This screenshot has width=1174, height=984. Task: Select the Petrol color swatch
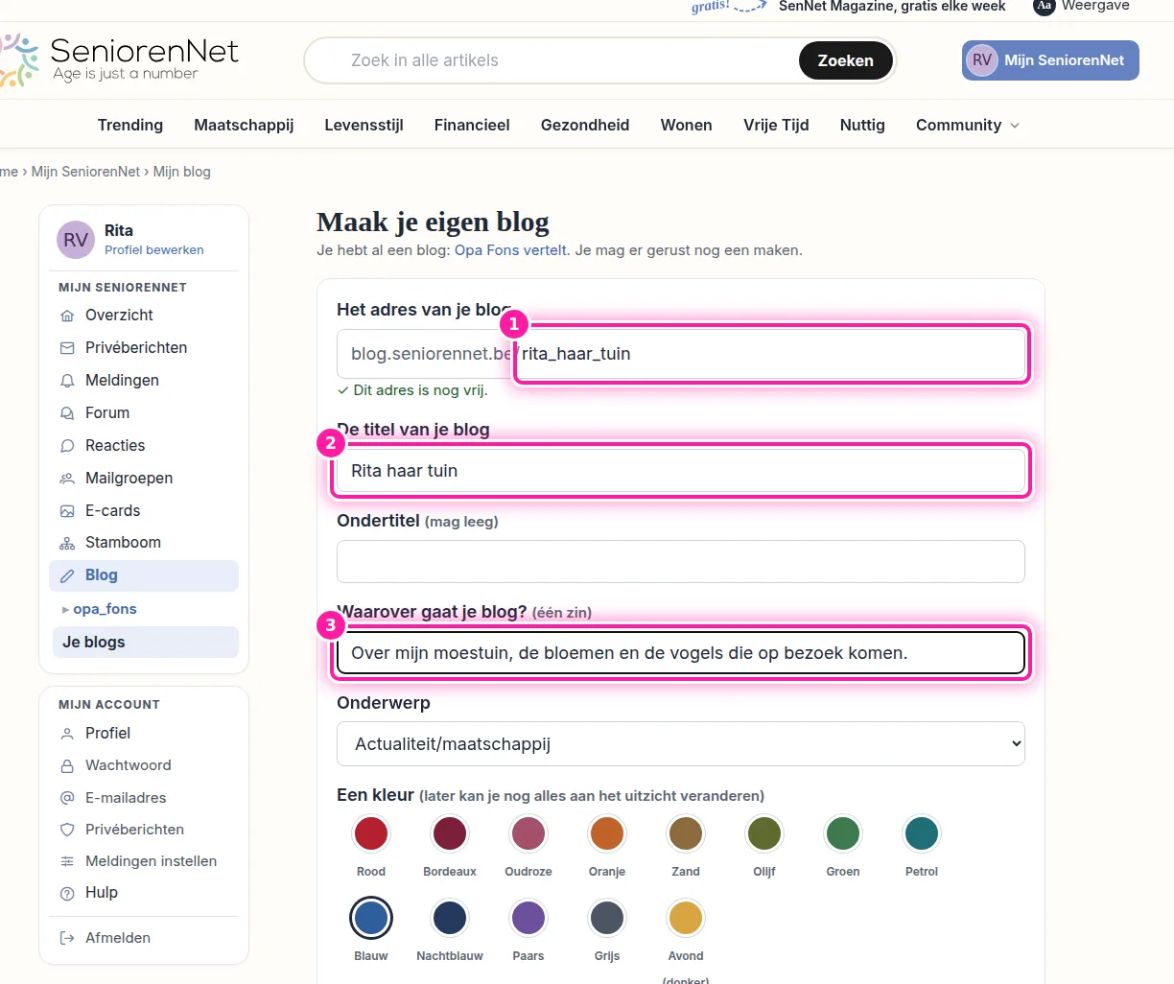coord(922,833)
